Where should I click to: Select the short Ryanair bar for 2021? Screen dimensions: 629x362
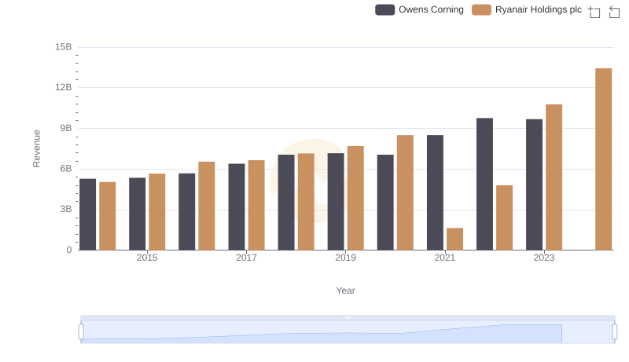pyautogui.click(x=454, y=239)
